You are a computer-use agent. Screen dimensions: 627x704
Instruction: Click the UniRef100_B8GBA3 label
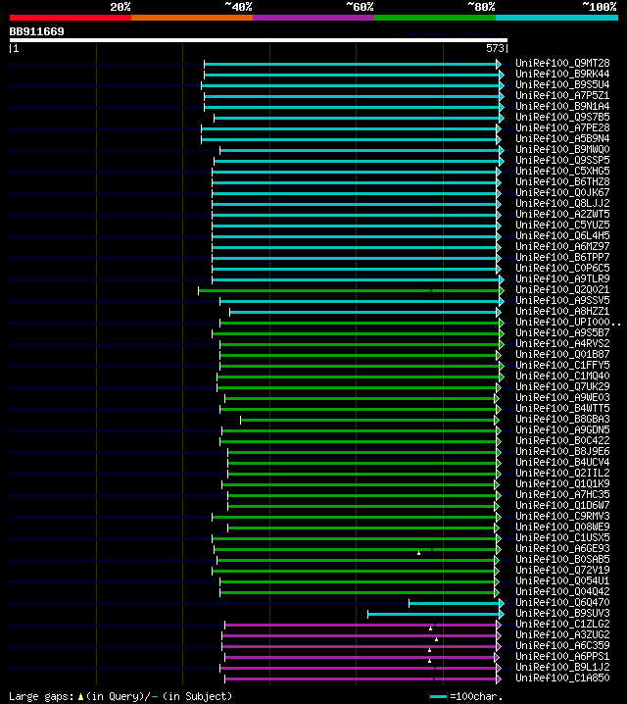[562, 419]
